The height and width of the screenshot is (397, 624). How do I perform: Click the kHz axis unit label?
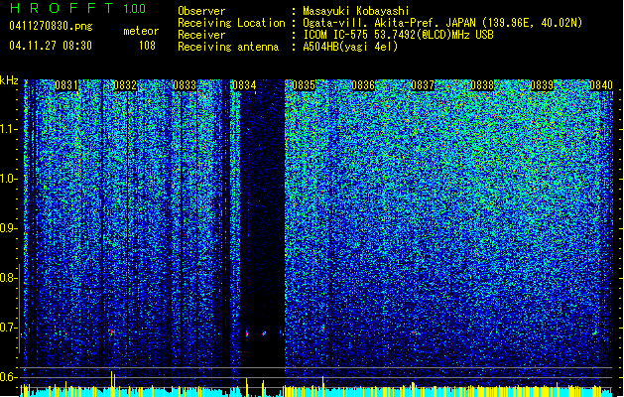[x=9, y=80]
